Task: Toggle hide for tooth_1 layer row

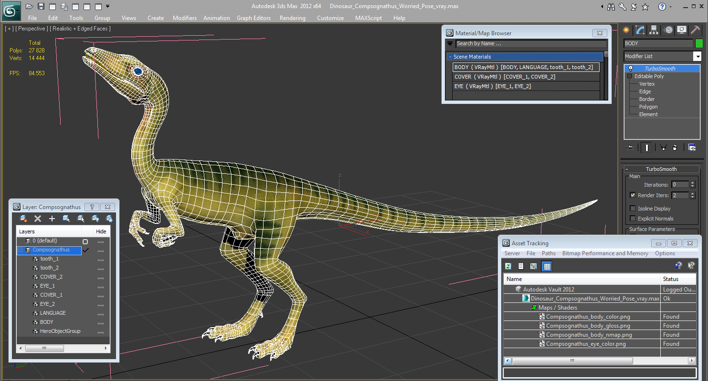Action: tap(101, 259)
